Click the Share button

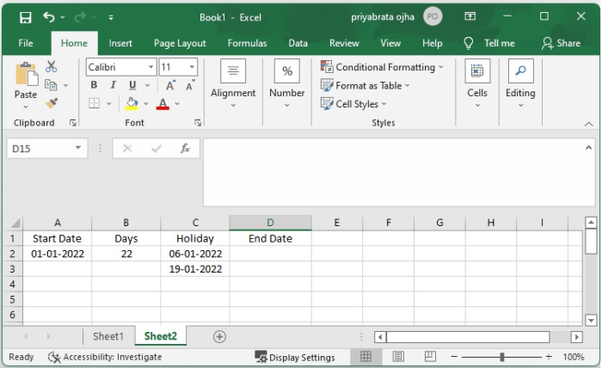click(x=561, y=43)
